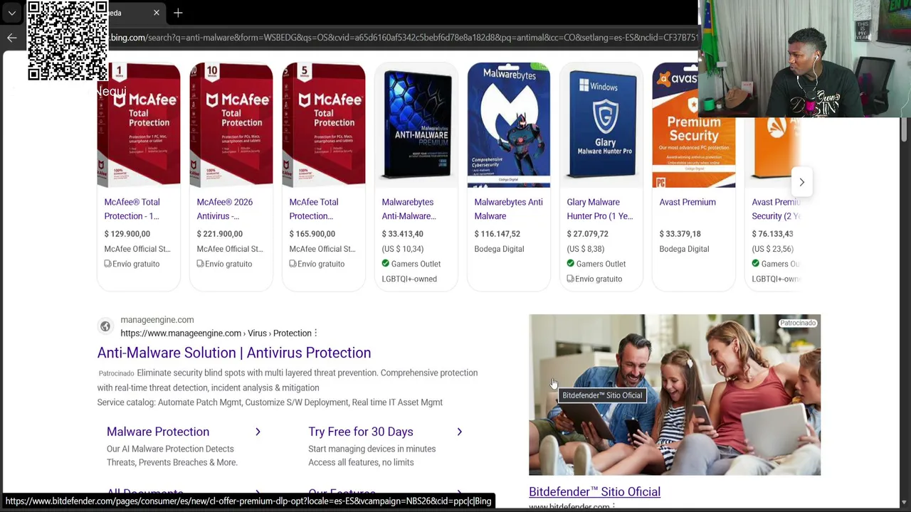Open the Malware Protection sitelink
The image size is (911, 512).
[158, 432]
